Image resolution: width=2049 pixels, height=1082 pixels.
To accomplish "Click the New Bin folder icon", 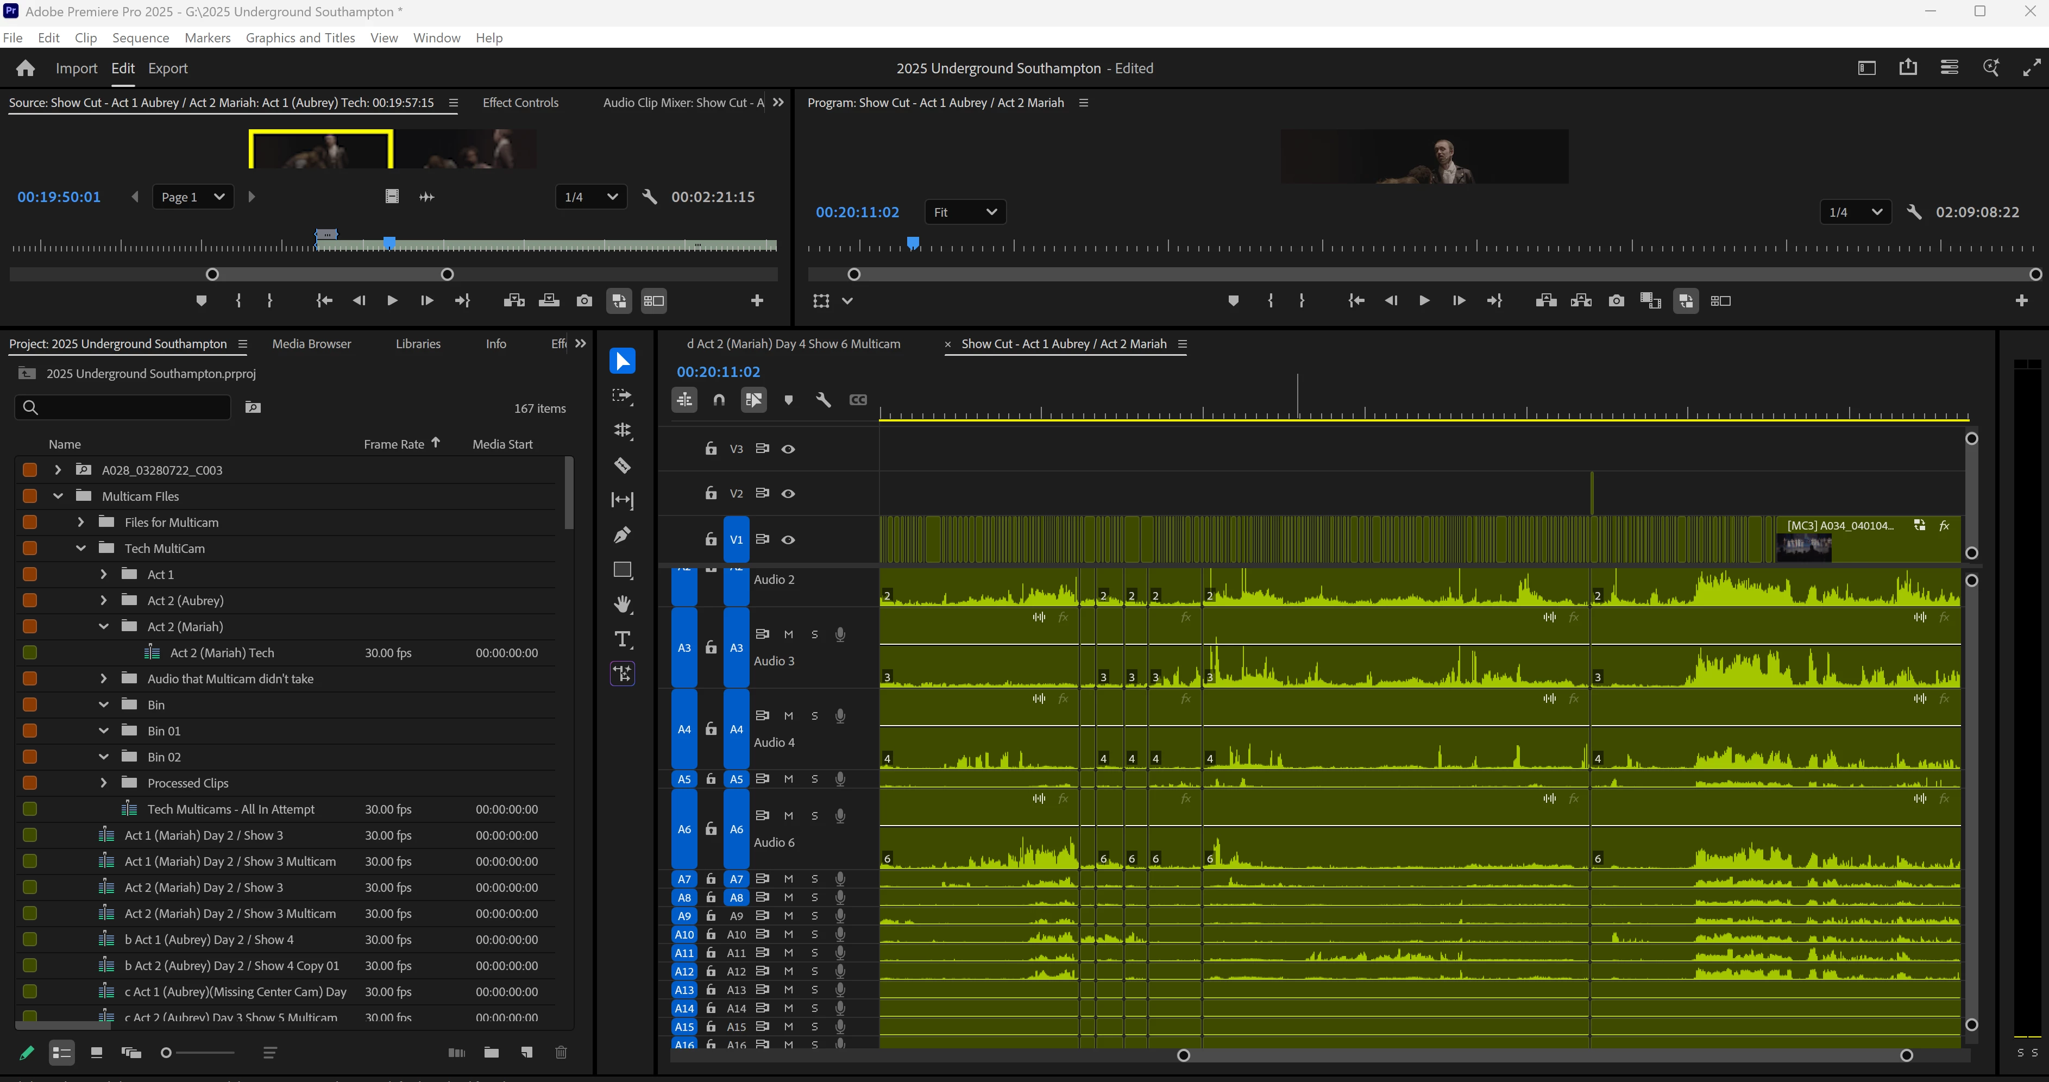I will coord(492,1053).
